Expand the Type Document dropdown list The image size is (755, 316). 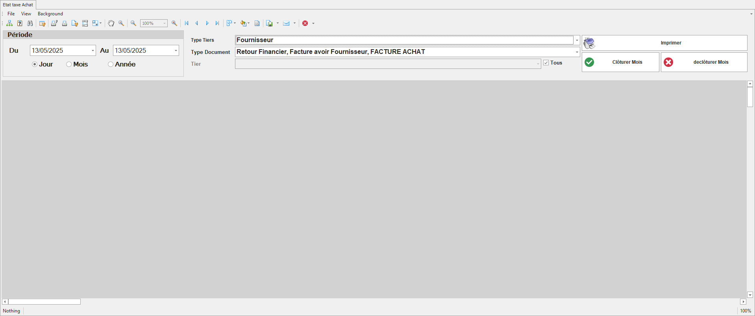(x=577, y=52)
